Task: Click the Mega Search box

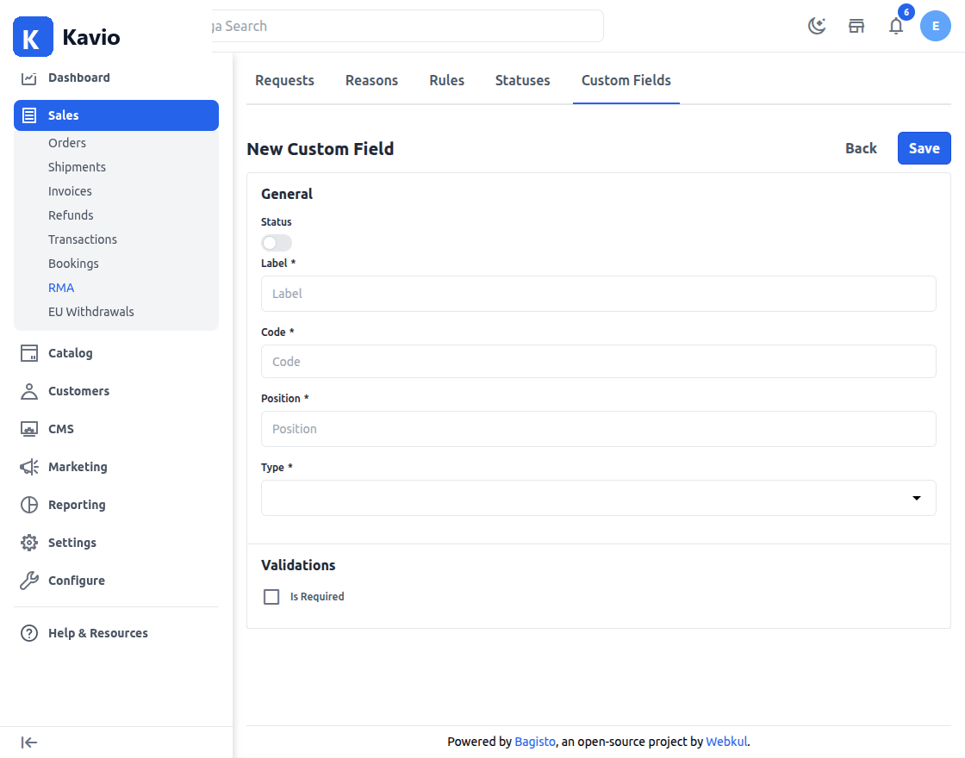Action: pos(406,26)
